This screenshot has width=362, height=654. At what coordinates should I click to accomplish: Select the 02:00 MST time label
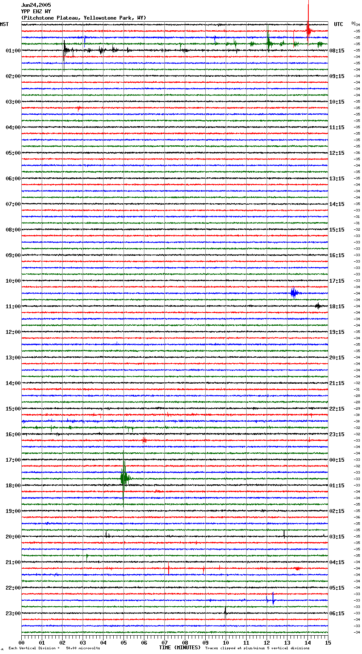[x=13, y=76]
